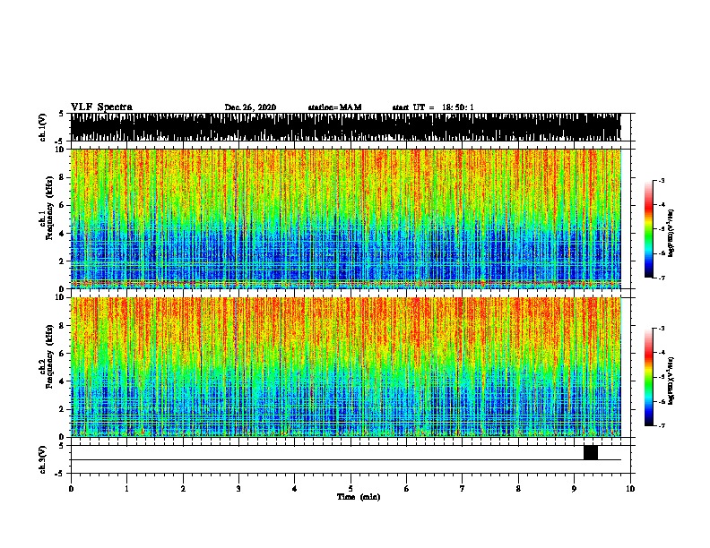Click the "8" tick on ch.2 frequency axis

(x=62, y=326)
